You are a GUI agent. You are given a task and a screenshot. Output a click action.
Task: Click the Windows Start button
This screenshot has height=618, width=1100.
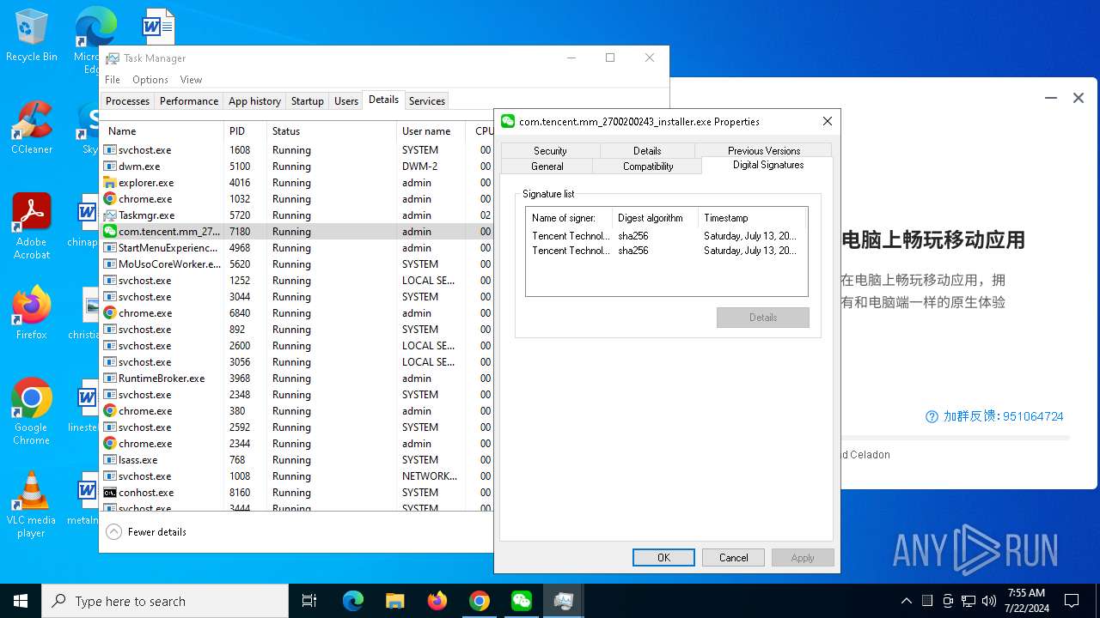(21, 601)
